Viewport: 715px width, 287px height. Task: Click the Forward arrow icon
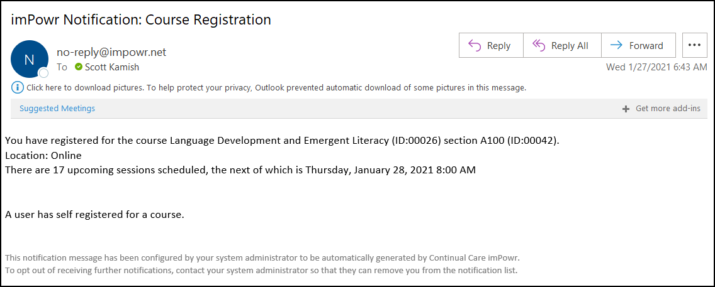(617, 45)
